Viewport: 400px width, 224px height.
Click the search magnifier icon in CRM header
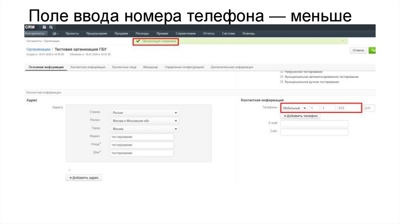(51, 27)
